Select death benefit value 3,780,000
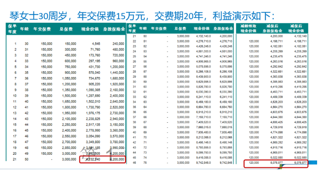318x177 pixels. pos(117,142)
